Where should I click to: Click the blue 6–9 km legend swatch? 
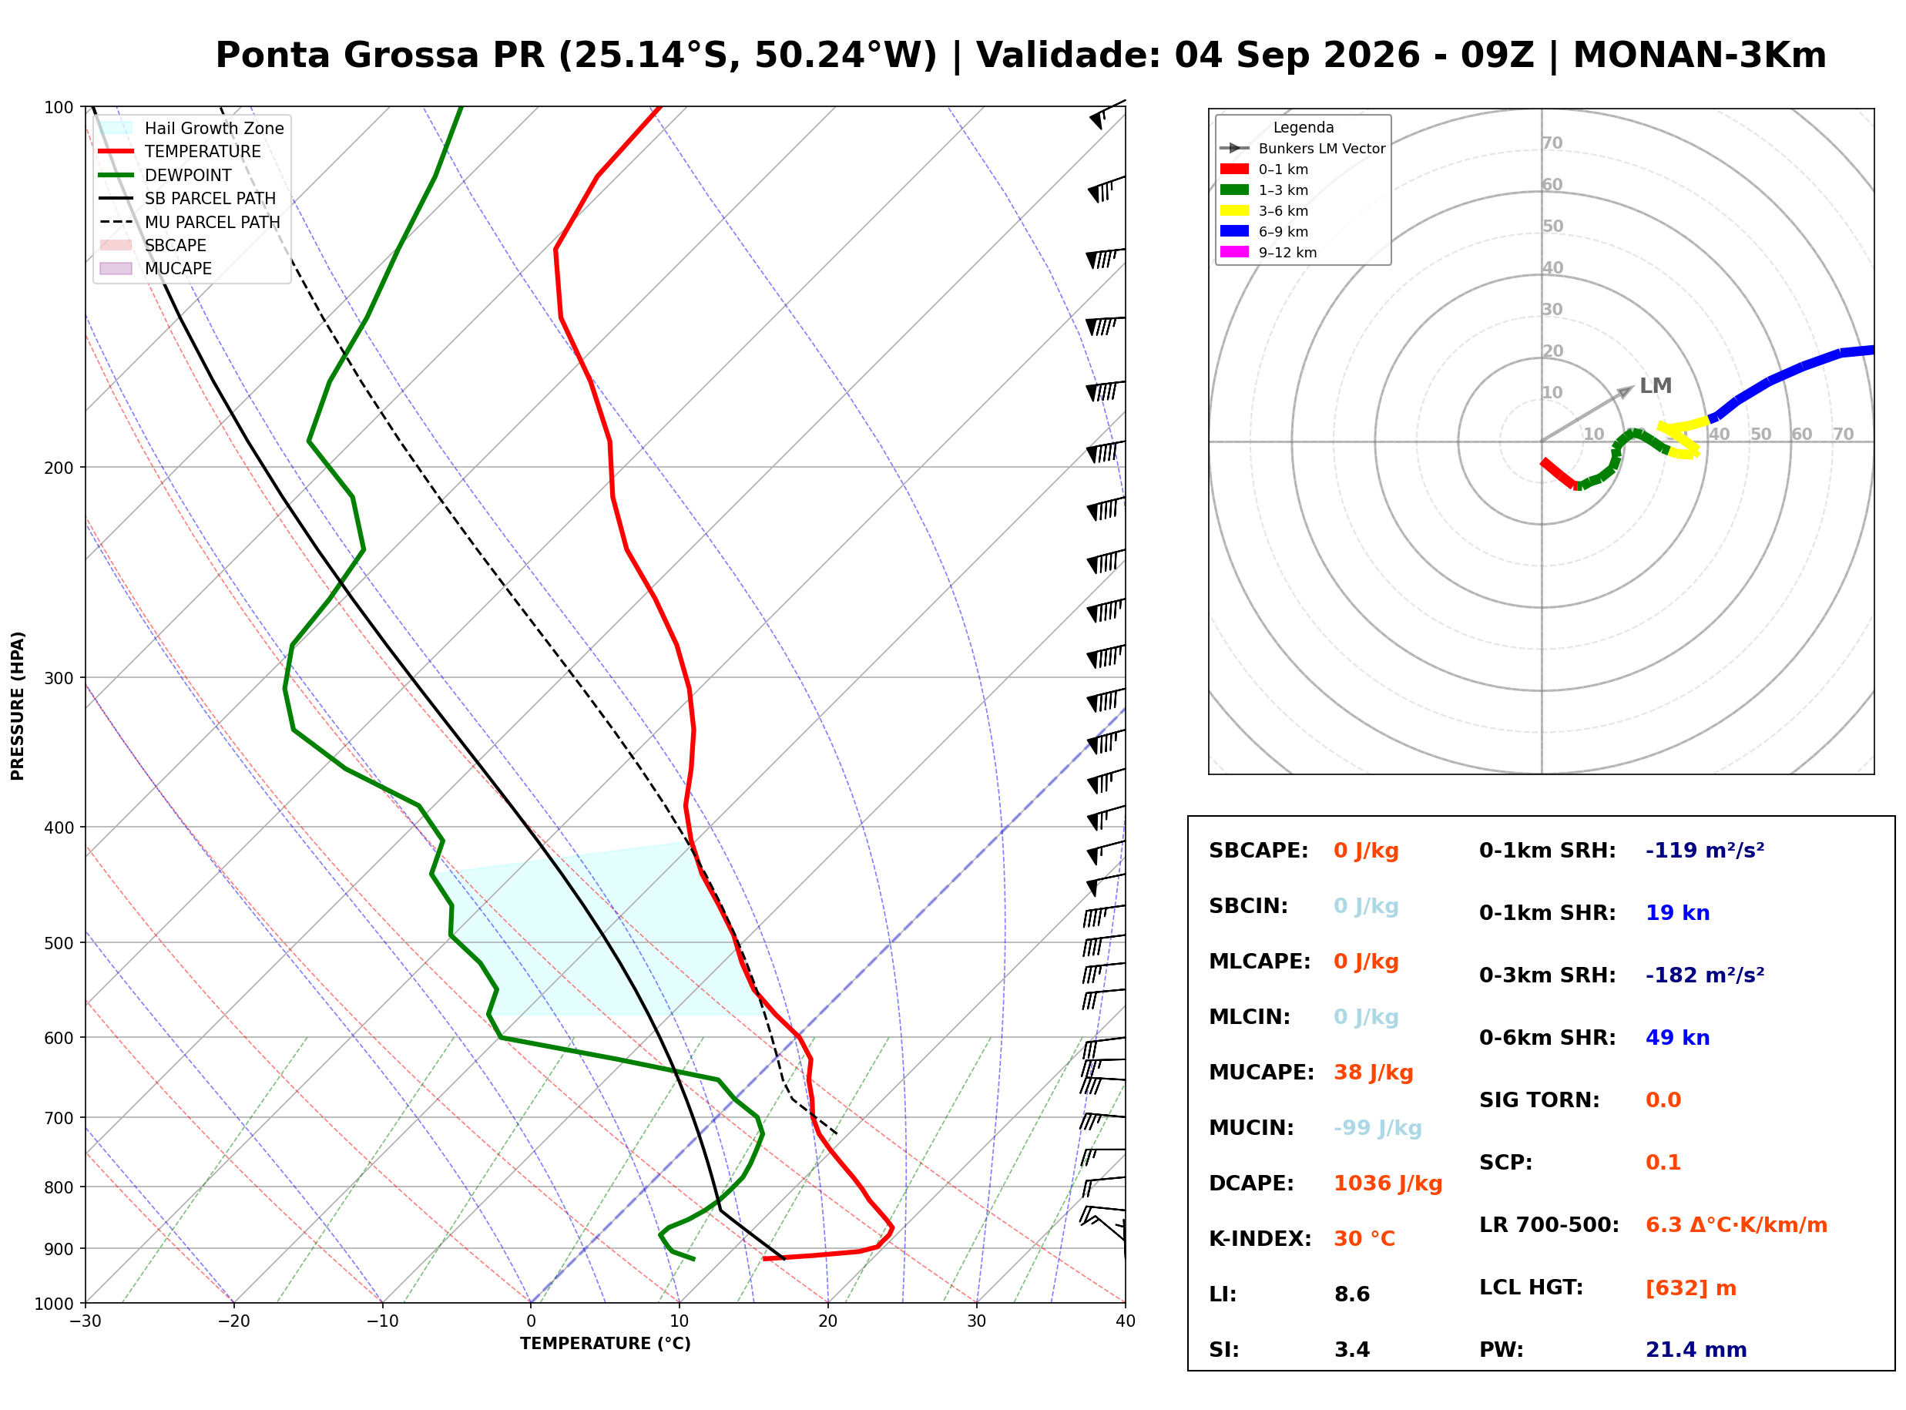click(x=1234, y=231)
